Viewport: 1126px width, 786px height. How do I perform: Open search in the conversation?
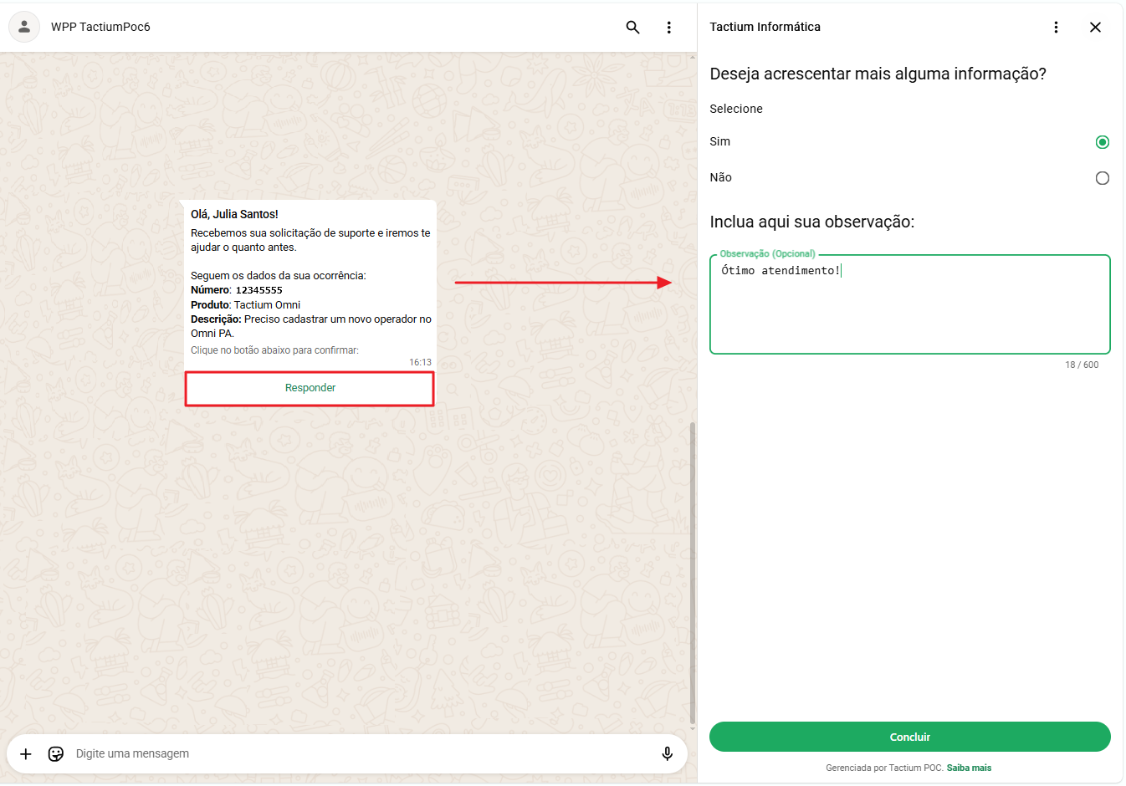632,27
